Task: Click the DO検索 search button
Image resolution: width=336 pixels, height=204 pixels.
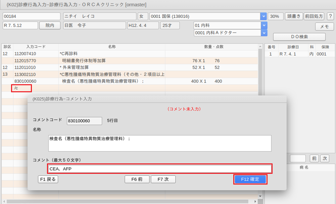Action: coord(299,37)
